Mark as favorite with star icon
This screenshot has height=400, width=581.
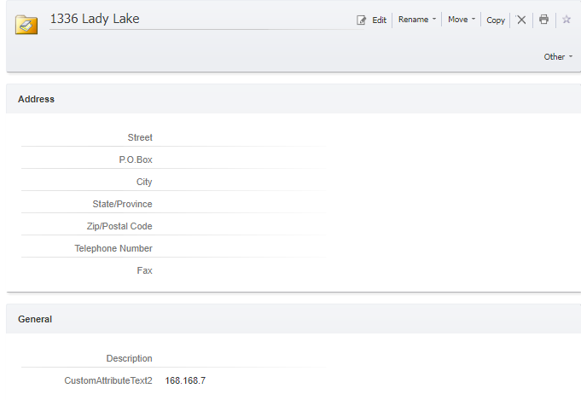click(x=566, y=20)
